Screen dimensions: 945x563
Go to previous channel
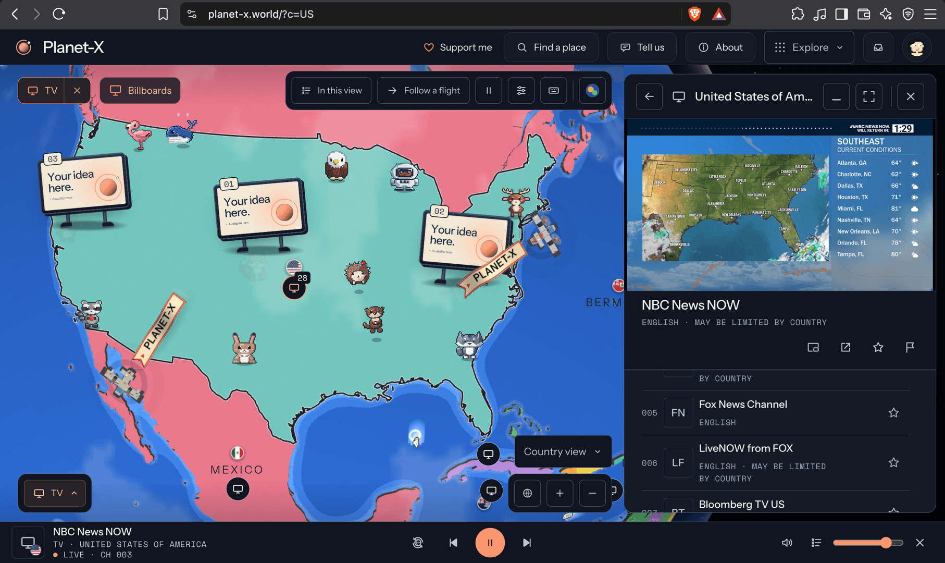[453, 543]
